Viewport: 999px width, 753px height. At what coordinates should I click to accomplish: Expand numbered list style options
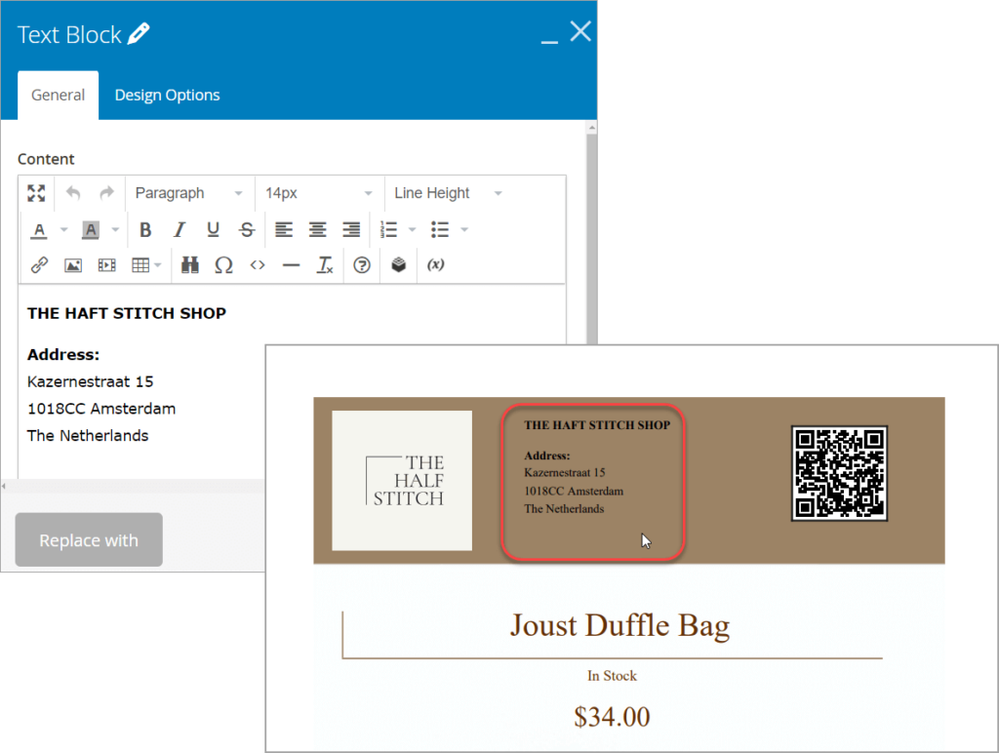413,230
